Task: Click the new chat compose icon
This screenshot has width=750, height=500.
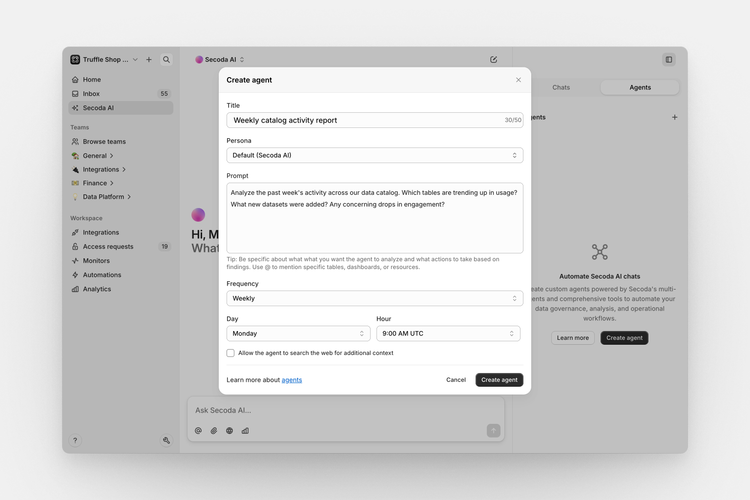Action: point(494,60)
